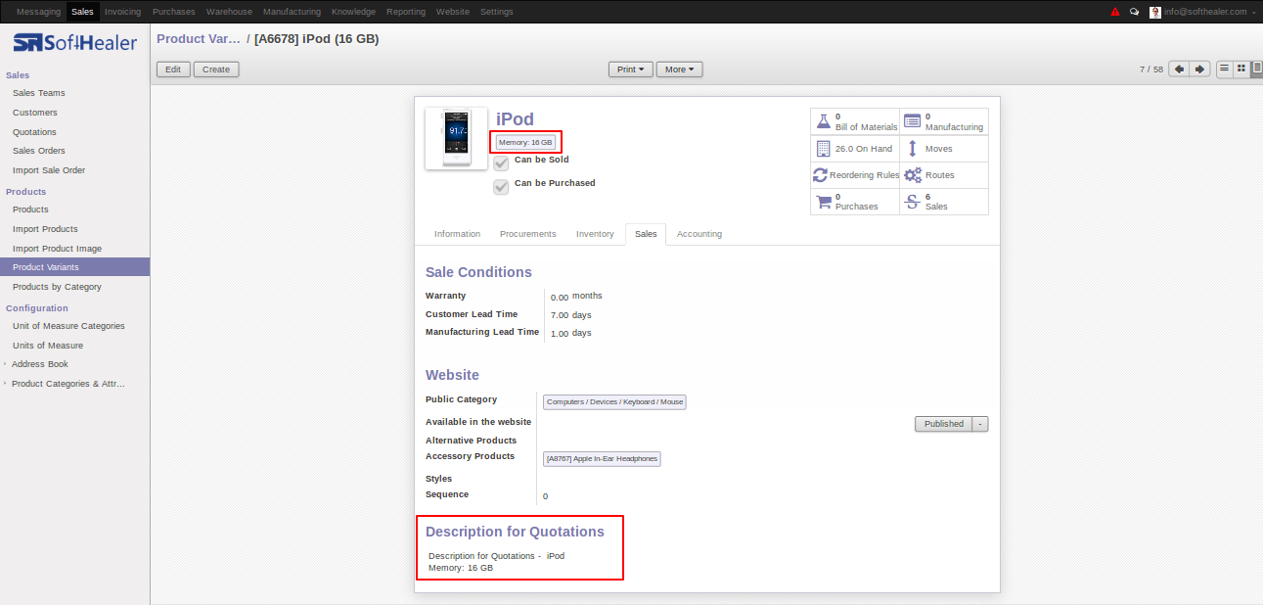Switch to kanban grid view icon
The height and width of the screenshot is (605, 1263).
(1241, 69)
